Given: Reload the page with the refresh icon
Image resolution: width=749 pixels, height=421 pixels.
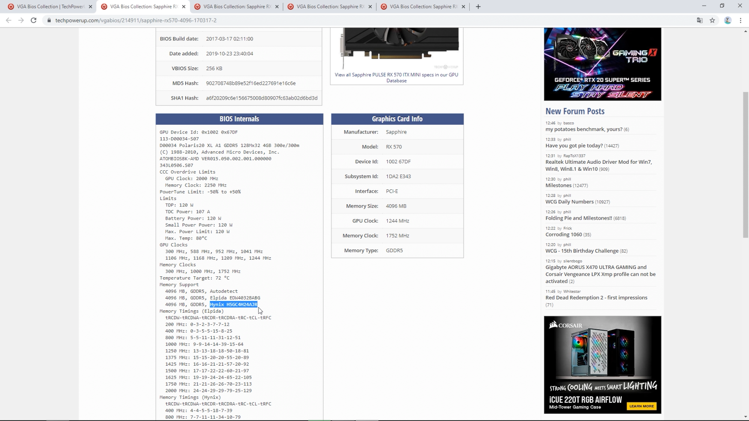Looking at the screenshot, I should point(34,20).
